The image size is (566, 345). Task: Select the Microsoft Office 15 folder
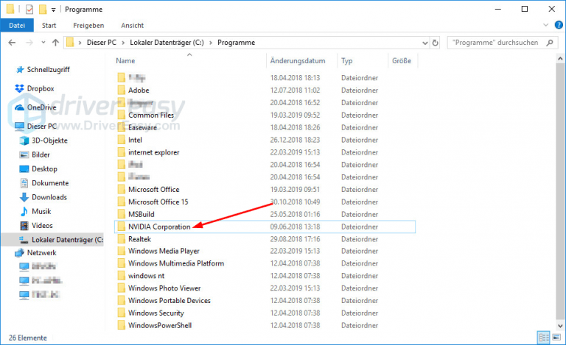[x=158, y=202]
